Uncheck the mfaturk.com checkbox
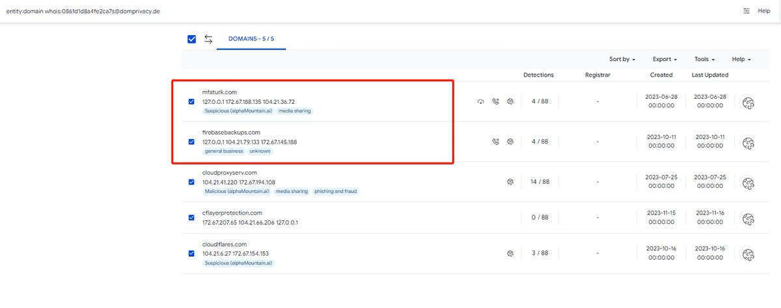Viewport: 781px width, 308px height. coord(191,101)
